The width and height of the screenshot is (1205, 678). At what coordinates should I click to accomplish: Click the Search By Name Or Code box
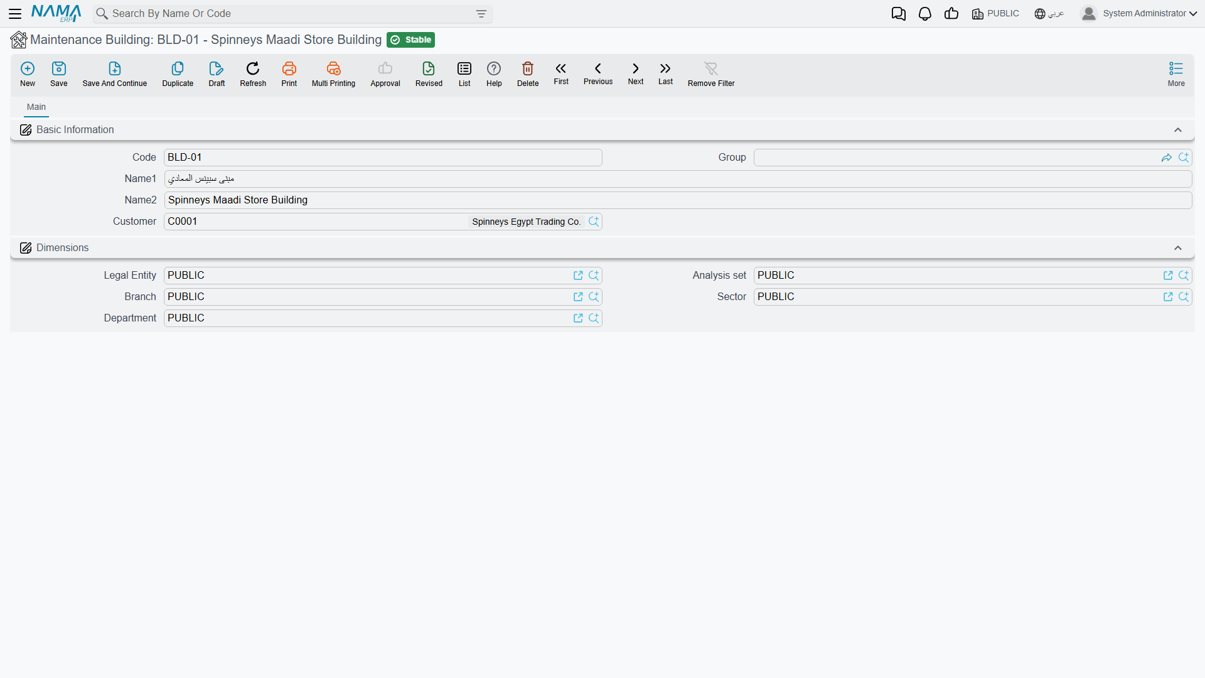(x=292, y=14)
